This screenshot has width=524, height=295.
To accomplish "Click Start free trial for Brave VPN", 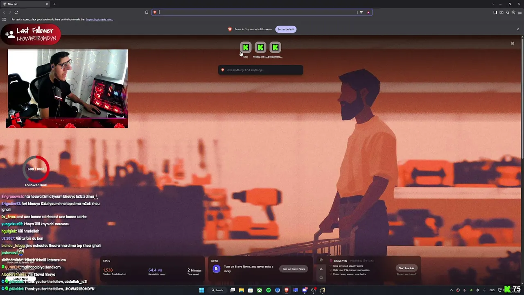I will tap(407, 268).
